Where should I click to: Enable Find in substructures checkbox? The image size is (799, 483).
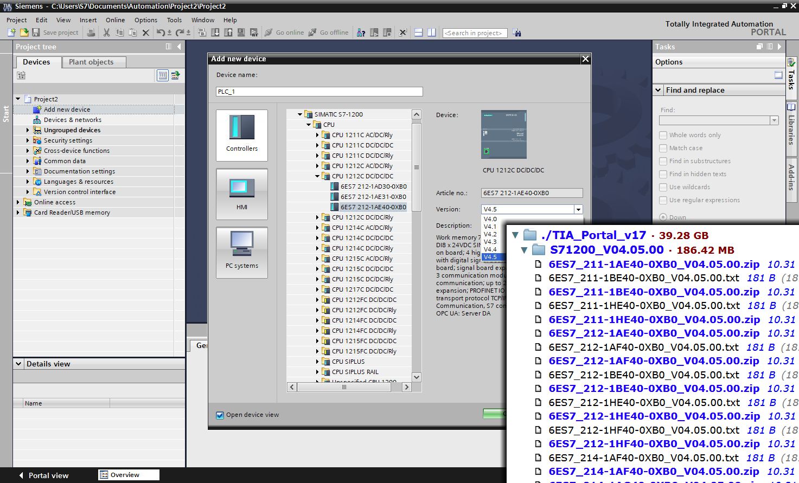(663, 161)
